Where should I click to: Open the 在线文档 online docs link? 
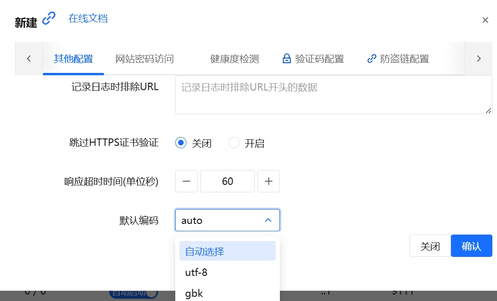pos(88,19)
